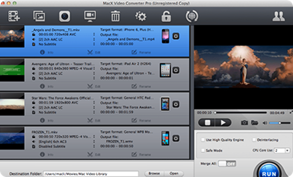Screen dimensions: 293x177
Task: Click Edit on Star Wars row
Action: click(x=94, y=120)
